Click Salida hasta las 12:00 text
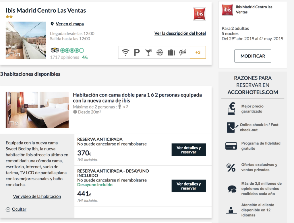Image resolution: width=294 pixels, height=223 pixels. 70,39
